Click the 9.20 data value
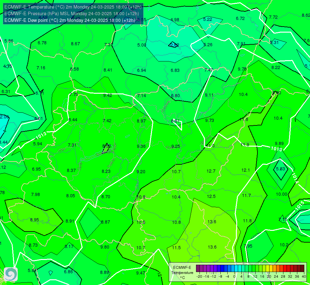This screenshot has height=285, width=310. coord(141,172)
